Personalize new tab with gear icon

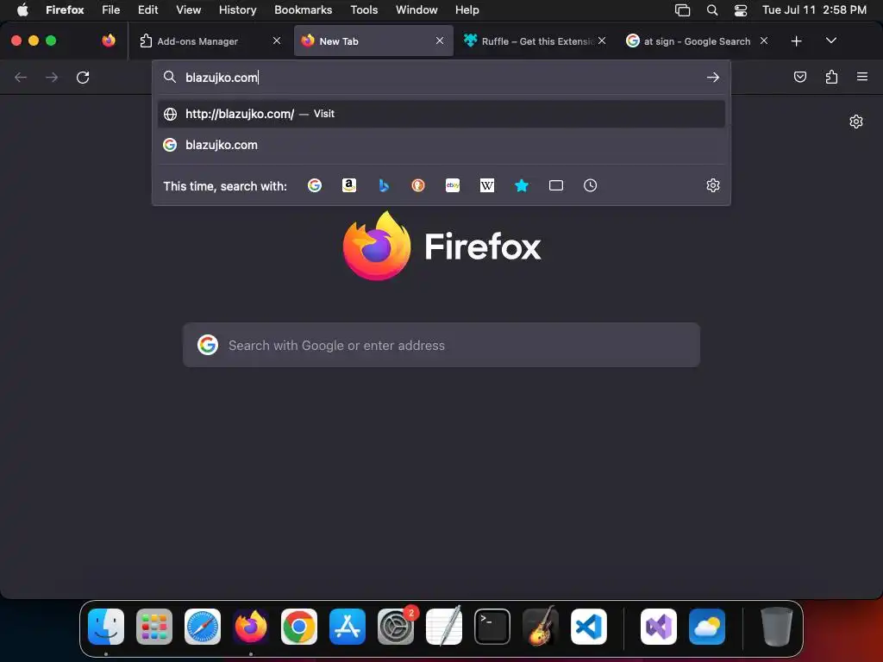[856, 122]
